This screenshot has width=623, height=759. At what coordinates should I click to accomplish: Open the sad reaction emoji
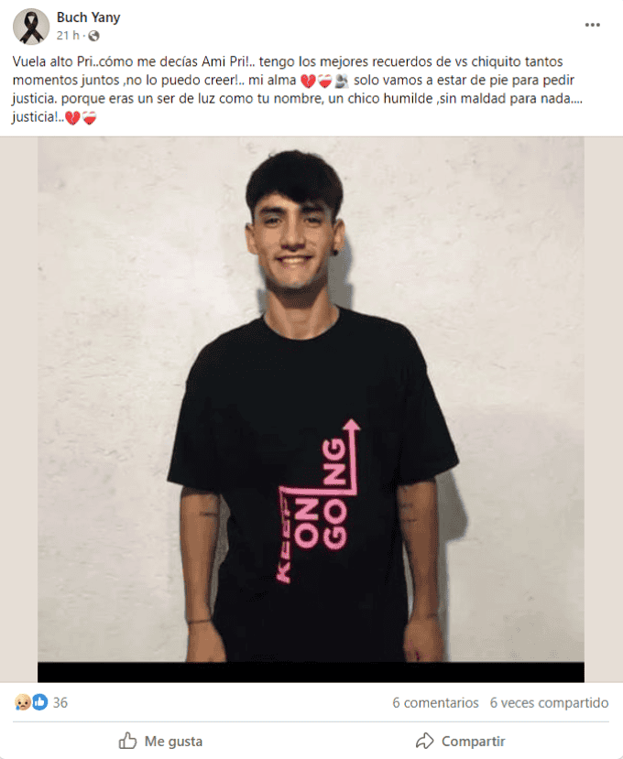(22, 702)
